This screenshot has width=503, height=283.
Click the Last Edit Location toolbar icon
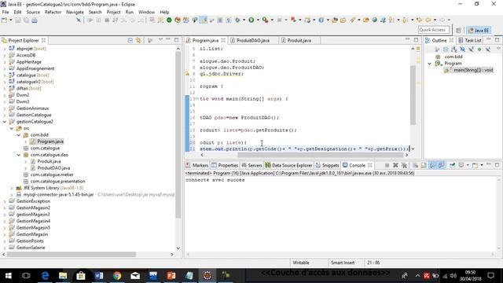[x=419, y=20]
